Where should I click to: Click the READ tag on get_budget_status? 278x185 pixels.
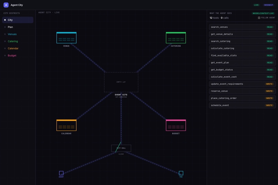[270, 70]
